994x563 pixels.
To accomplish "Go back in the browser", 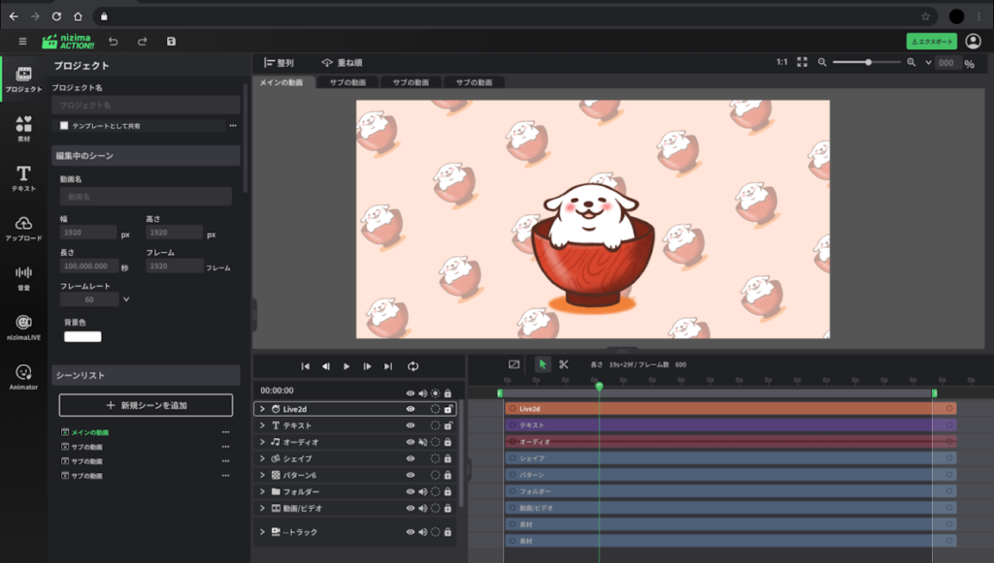I will click(x=14, y=16).
